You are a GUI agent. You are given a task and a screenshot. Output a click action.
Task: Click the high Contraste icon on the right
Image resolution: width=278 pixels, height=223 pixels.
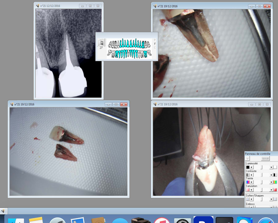(x=275, y=175)
